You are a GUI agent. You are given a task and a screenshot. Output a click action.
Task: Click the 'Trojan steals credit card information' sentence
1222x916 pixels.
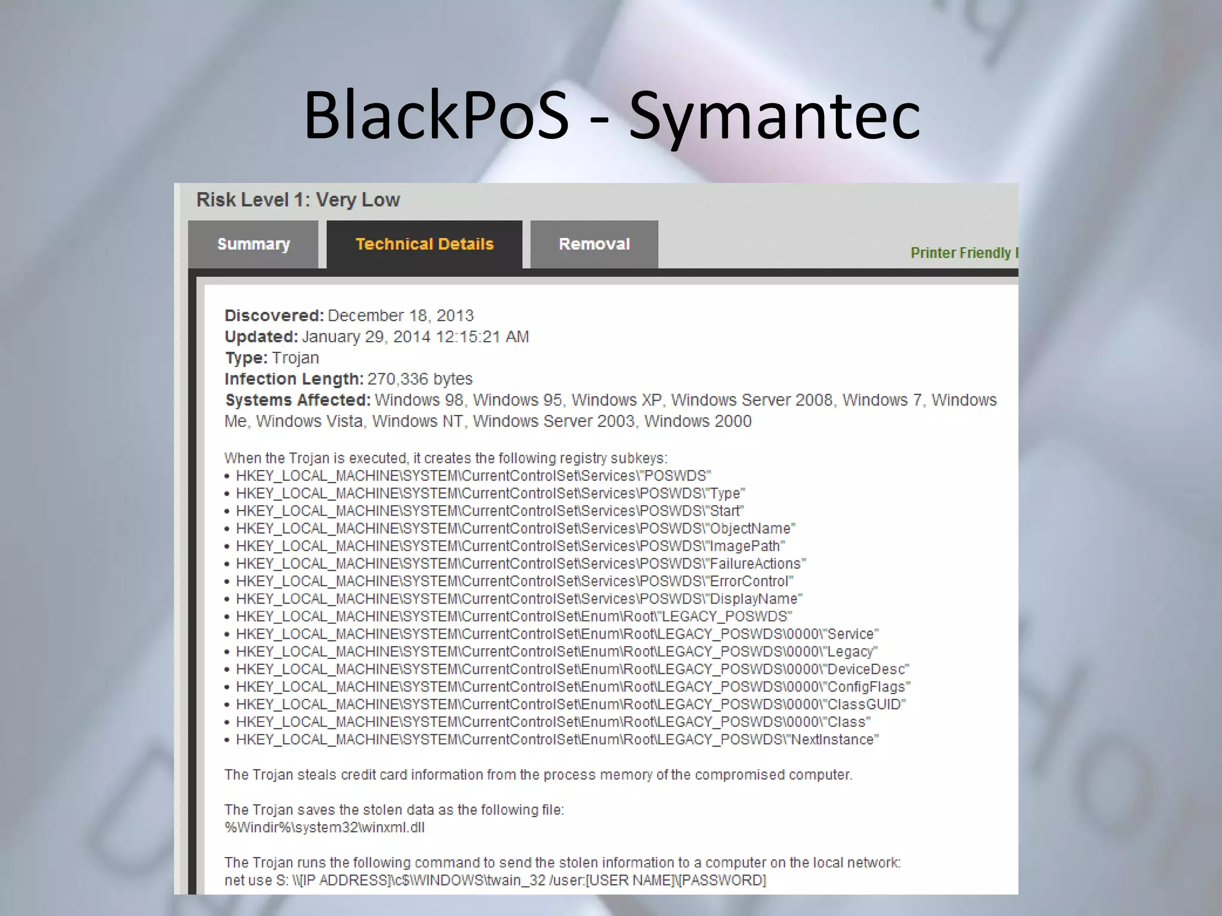point(538,775)
